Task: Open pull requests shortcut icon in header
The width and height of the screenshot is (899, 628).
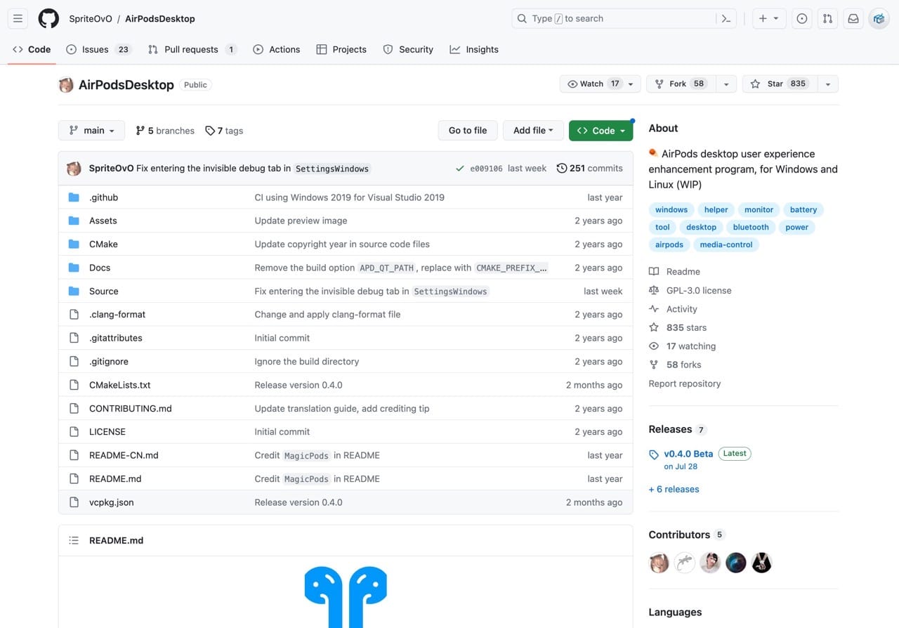Action: (827, 19)
